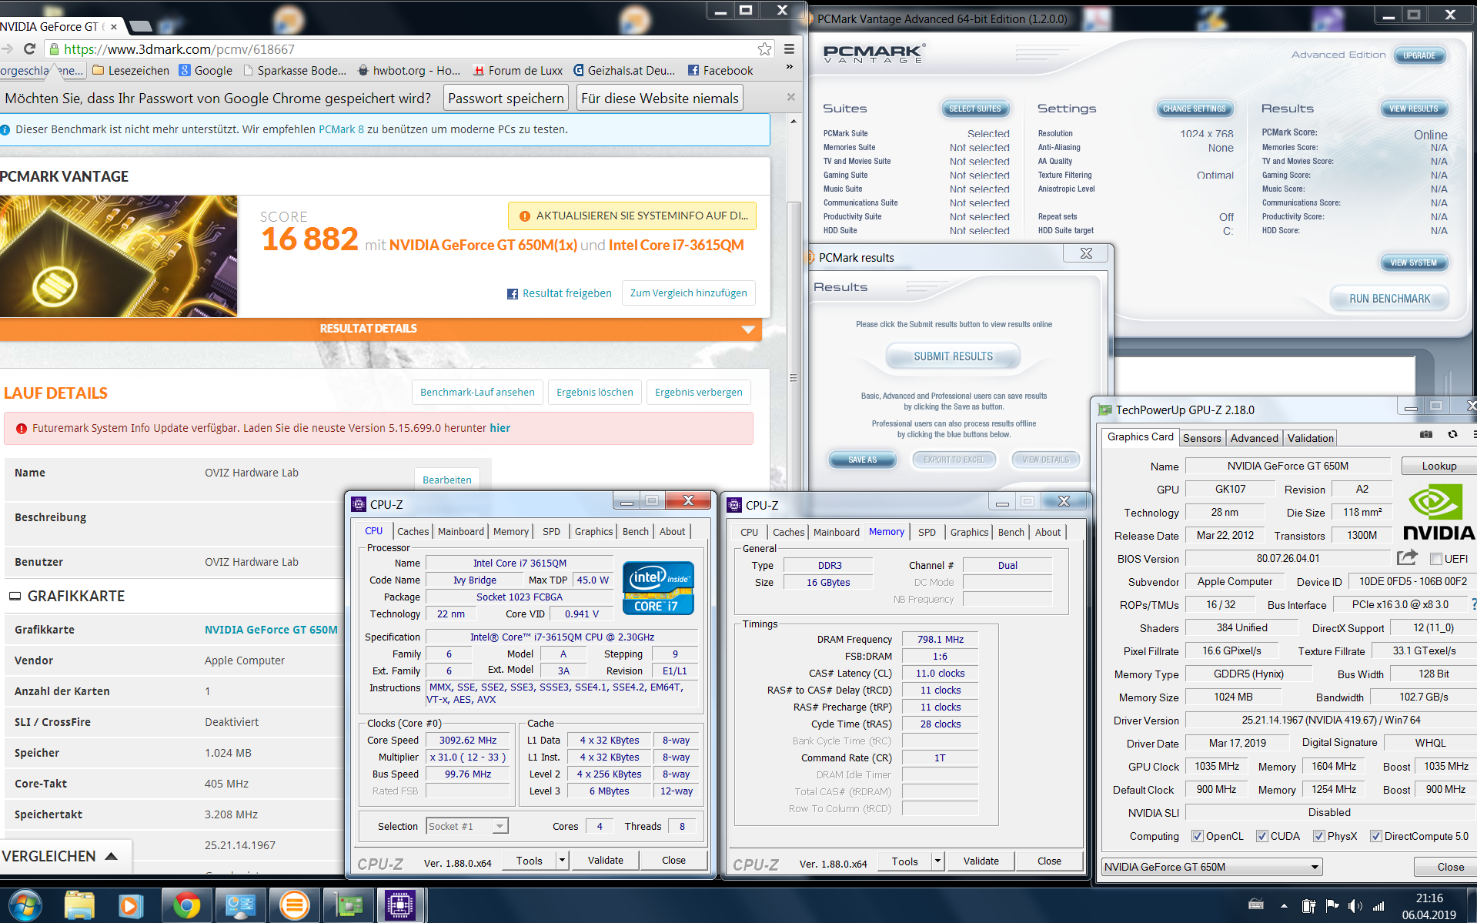Click the 'hier' download link

(500, 428)
